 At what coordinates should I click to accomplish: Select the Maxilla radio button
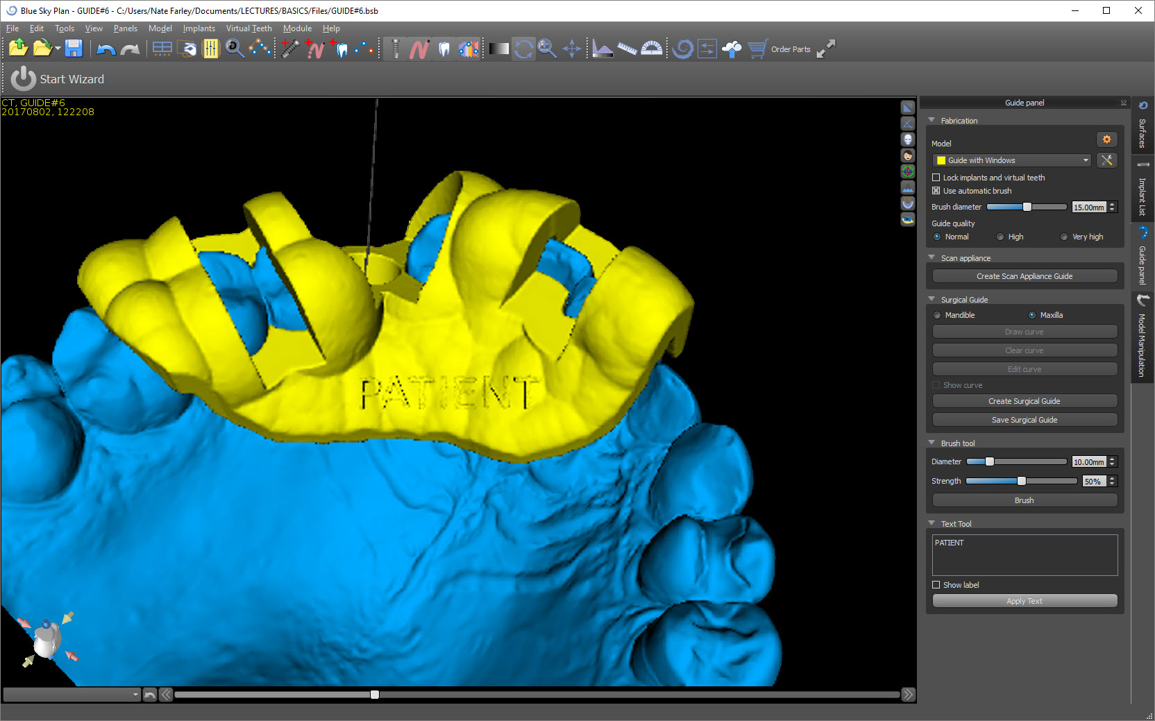coord(1032,315)
